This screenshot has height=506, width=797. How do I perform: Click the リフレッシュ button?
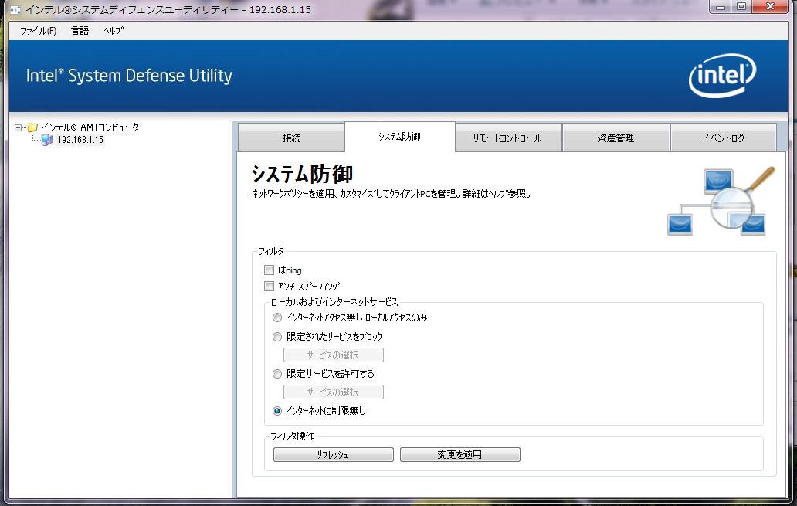pos(334,455)
